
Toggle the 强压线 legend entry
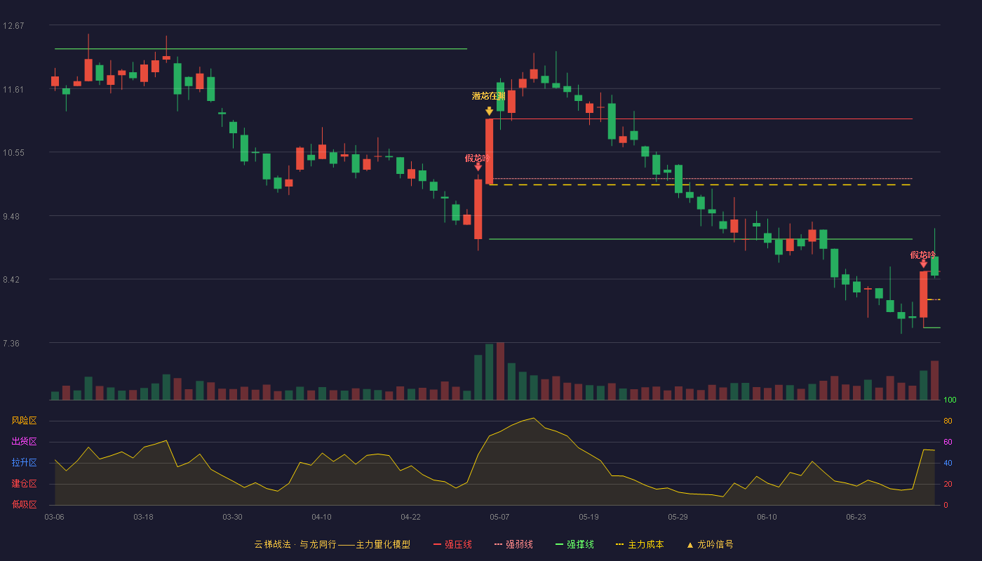click(452, 545)
